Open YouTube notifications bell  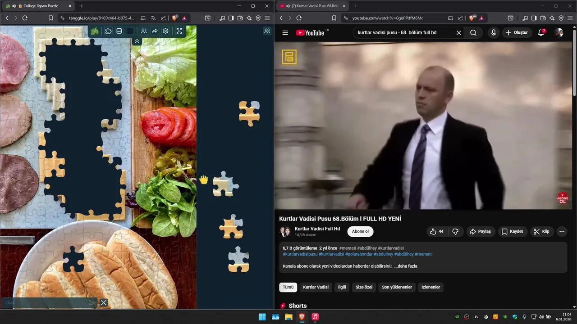pyautogui.click(x=541, y=32)
